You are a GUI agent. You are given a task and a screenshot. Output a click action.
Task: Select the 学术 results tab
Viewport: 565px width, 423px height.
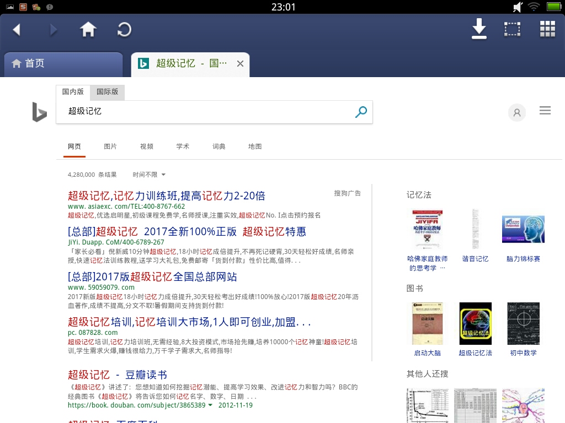coord(183,147)
